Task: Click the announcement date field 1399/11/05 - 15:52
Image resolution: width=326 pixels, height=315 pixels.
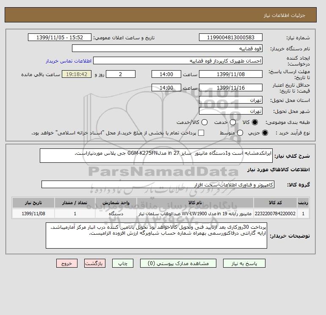Action: click(x=60, y=37)
